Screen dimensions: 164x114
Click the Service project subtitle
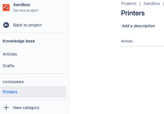26,10
